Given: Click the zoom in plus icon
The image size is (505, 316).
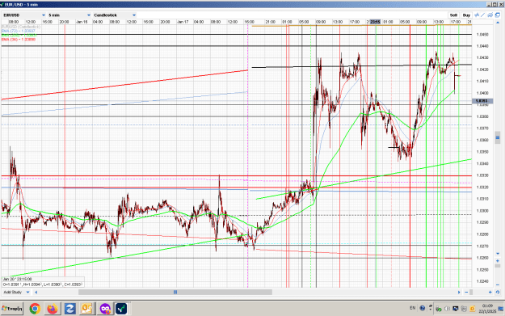Looking at the screenshot, I should point(490,293).
